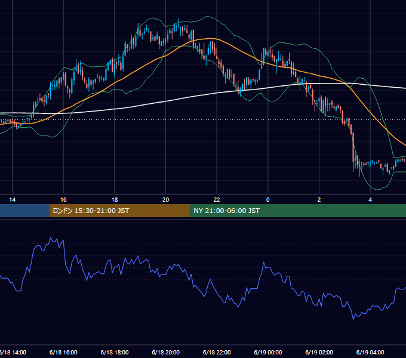
Task: Click the ロンドン 15:30-21:00 JST session bar
Action: click(119, 211)
